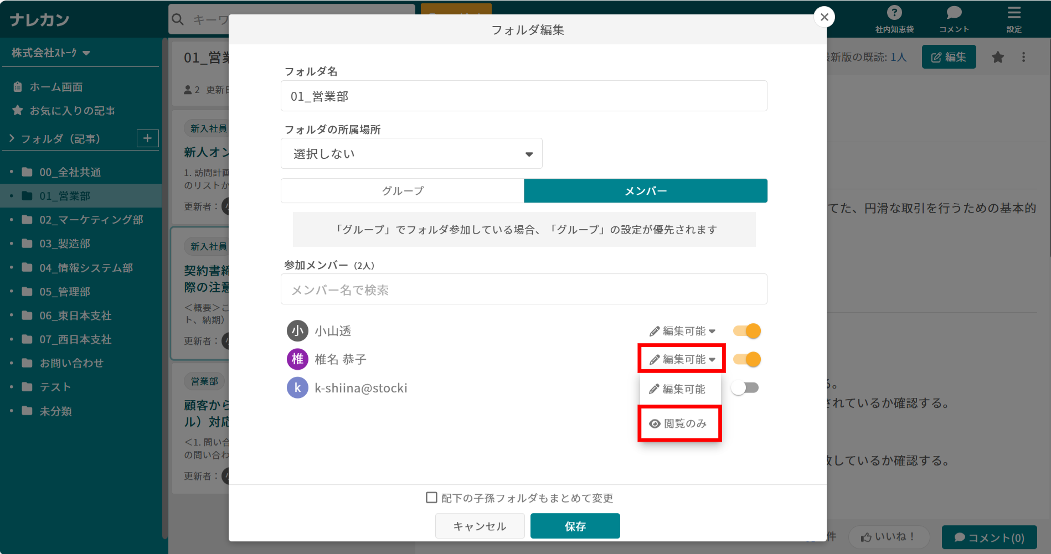The width and height of the screenshot is (1051, 554).
Task: Toggle off 小山透's access switch
Action: (746, 330)
